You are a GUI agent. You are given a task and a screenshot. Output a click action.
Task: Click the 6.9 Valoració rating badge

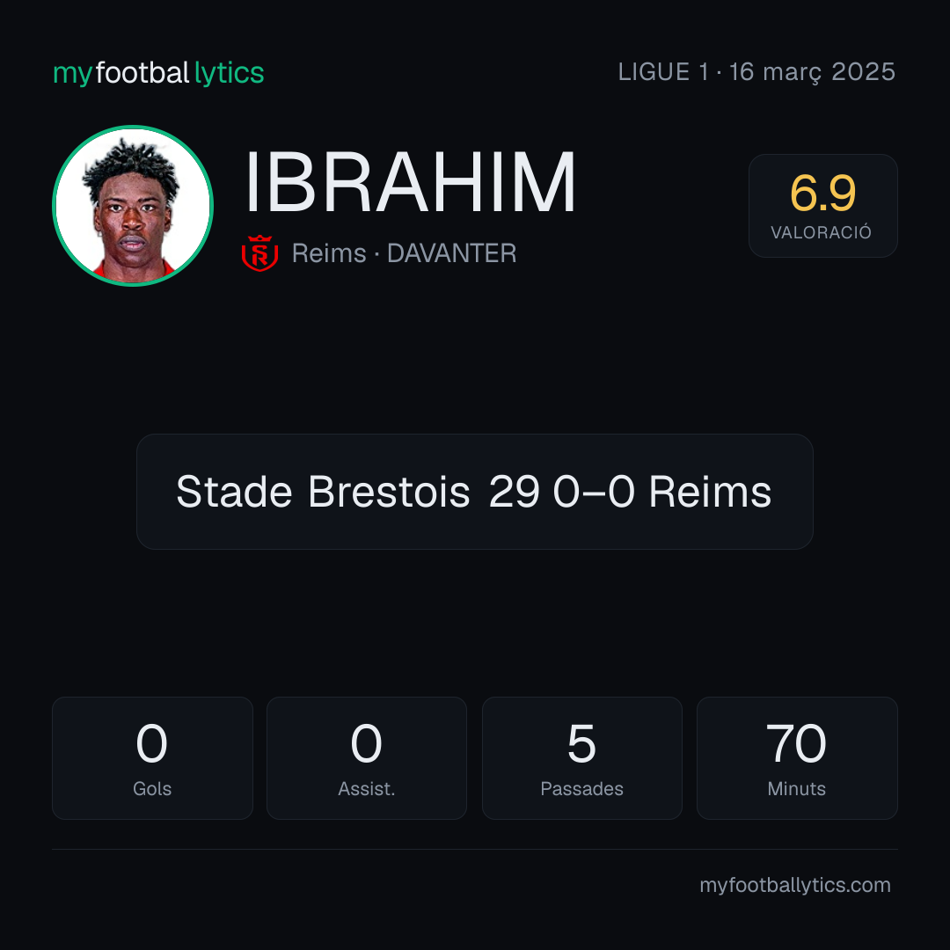822,205
